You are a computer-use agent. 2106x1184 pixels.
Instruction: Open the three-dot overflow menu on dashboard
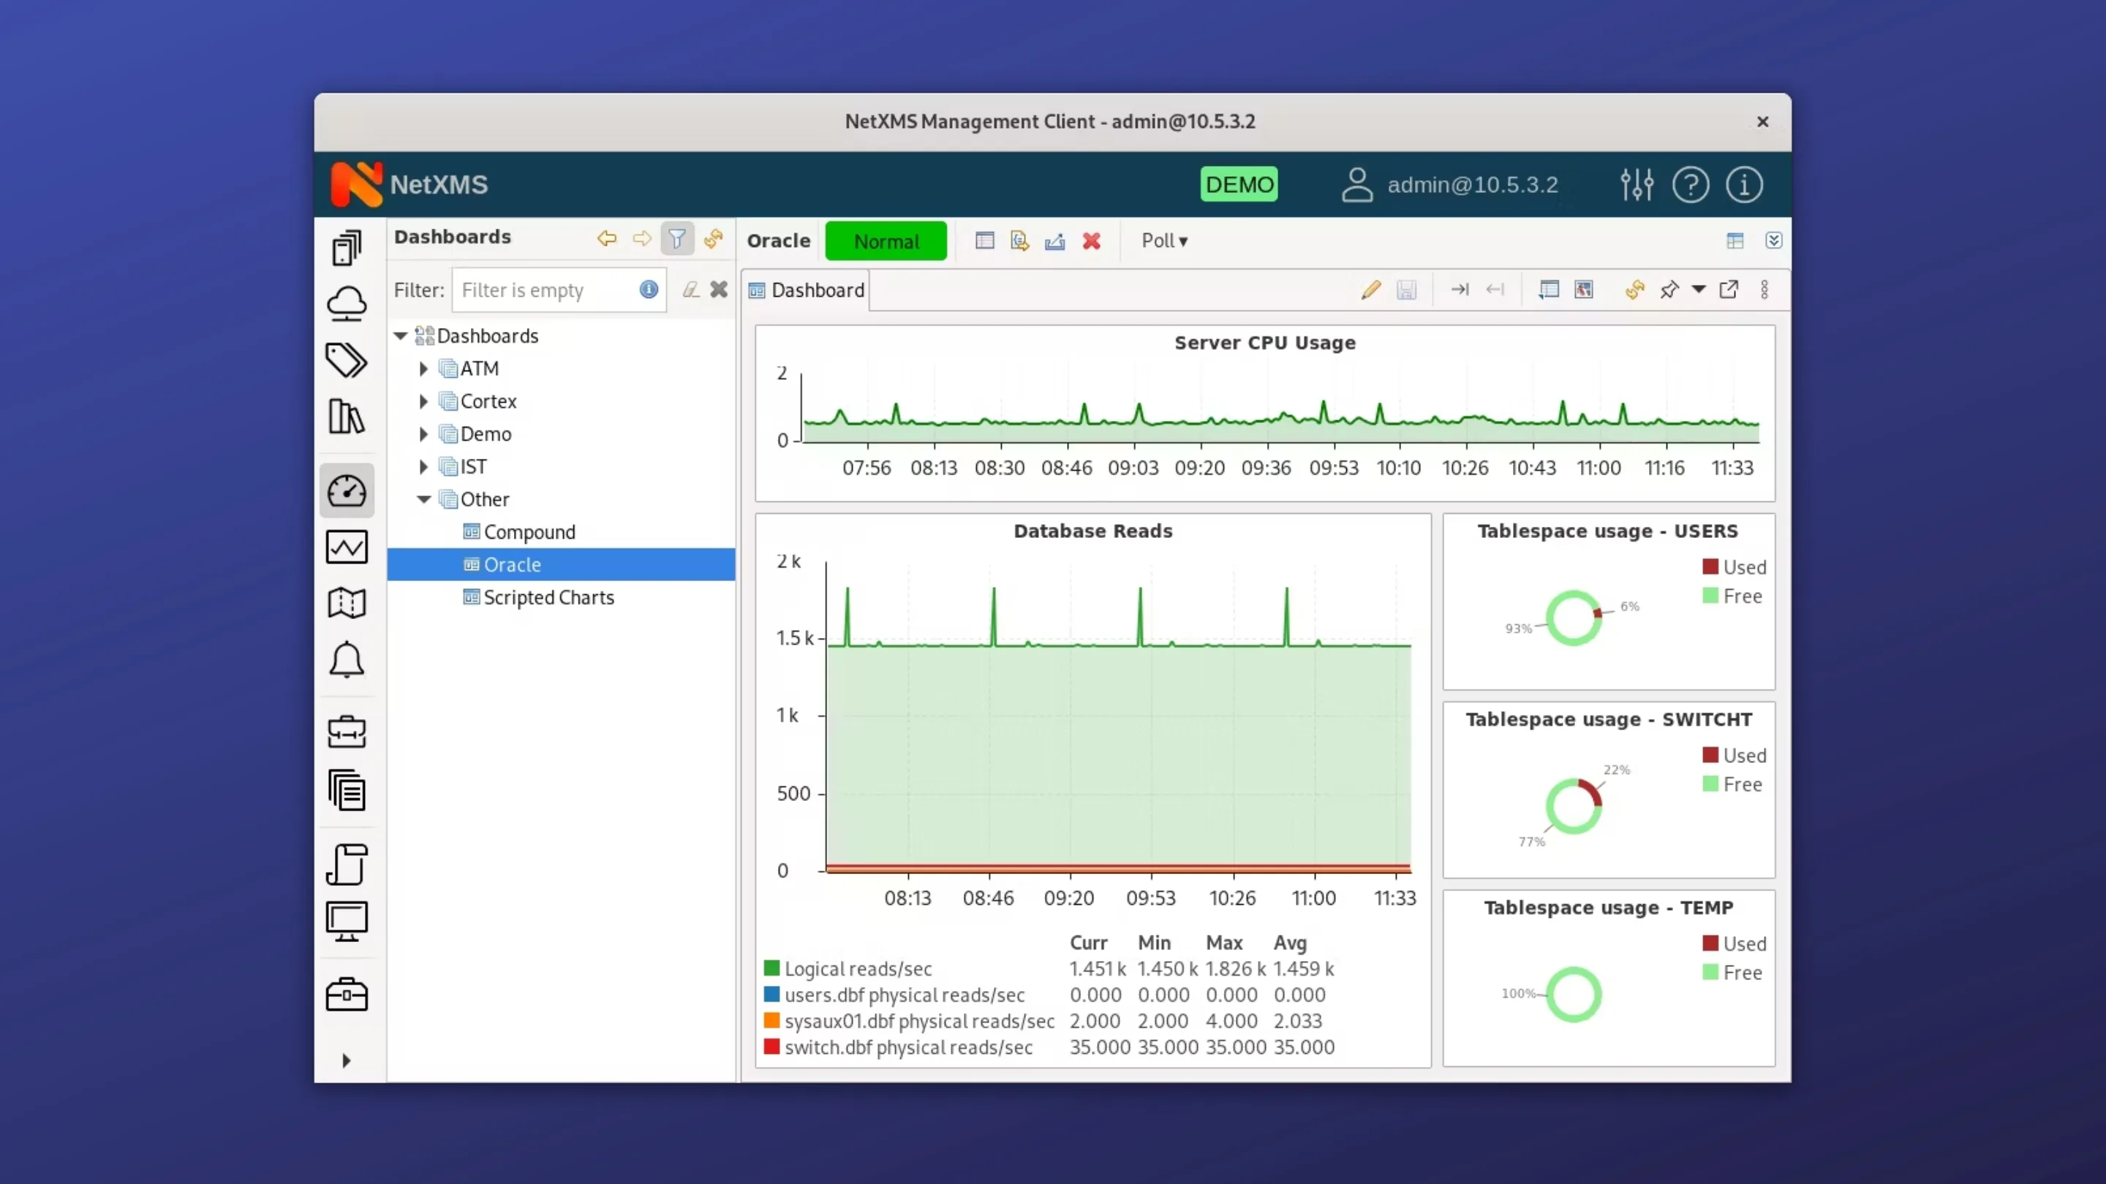point(1765,289)
